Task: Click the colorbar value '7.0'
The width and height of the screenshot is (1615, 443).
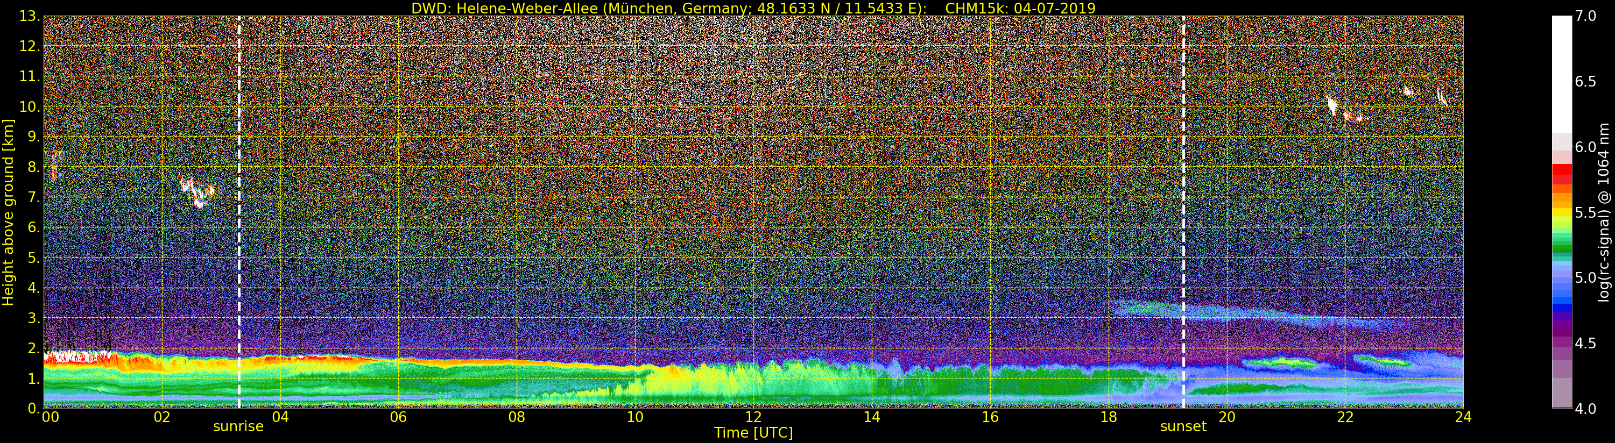Action: (1585, 16)
